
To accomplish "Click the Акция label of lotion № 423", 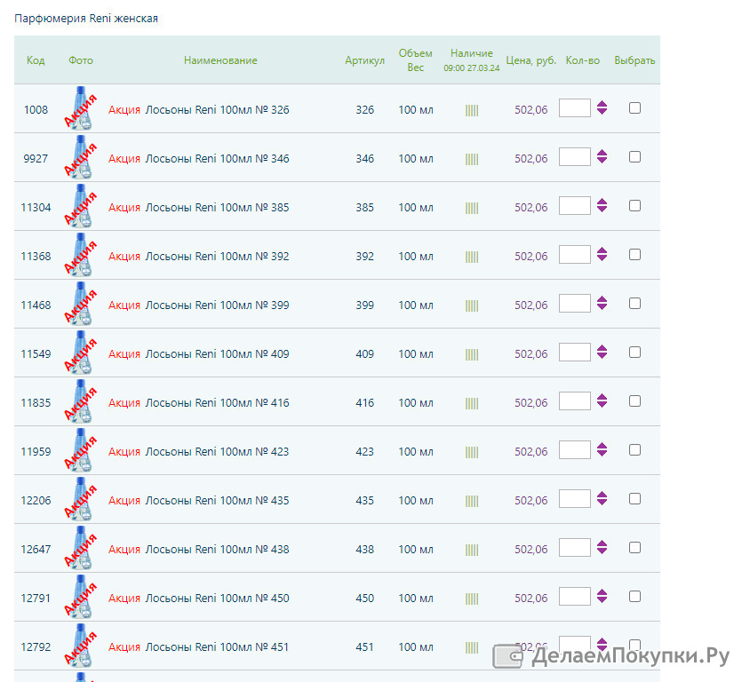I will coord(124,452).
